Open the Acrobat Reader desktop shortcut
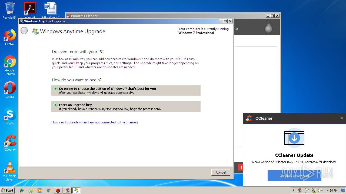 (x=30, y=10)
